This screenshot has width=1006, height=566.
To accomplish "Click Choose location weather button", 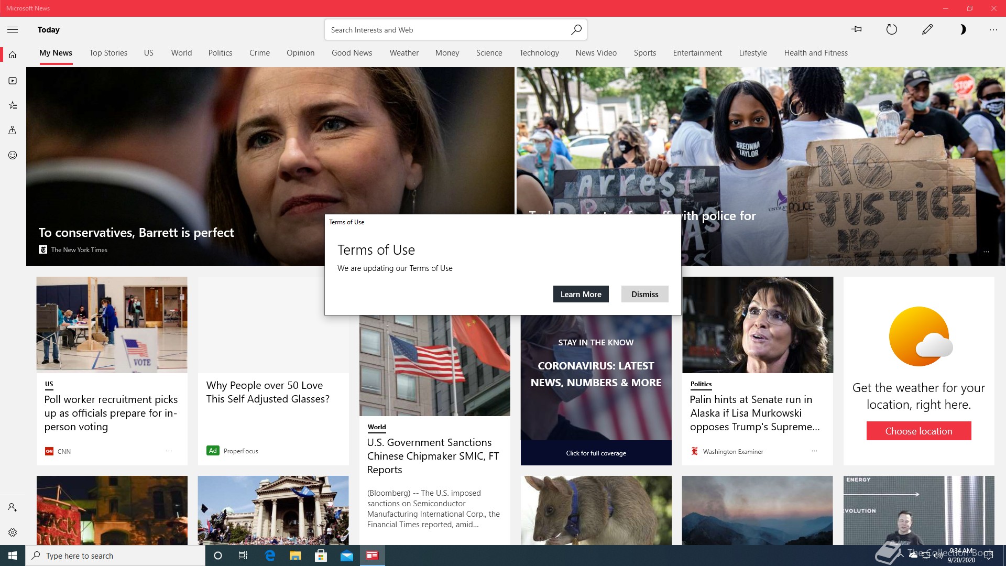I will pos(918,431).
